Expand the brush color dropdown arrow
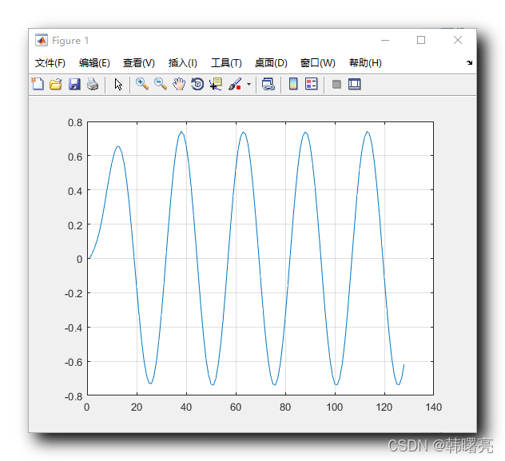The width and height of the screenshot is (505, 461). pos(249,85)
